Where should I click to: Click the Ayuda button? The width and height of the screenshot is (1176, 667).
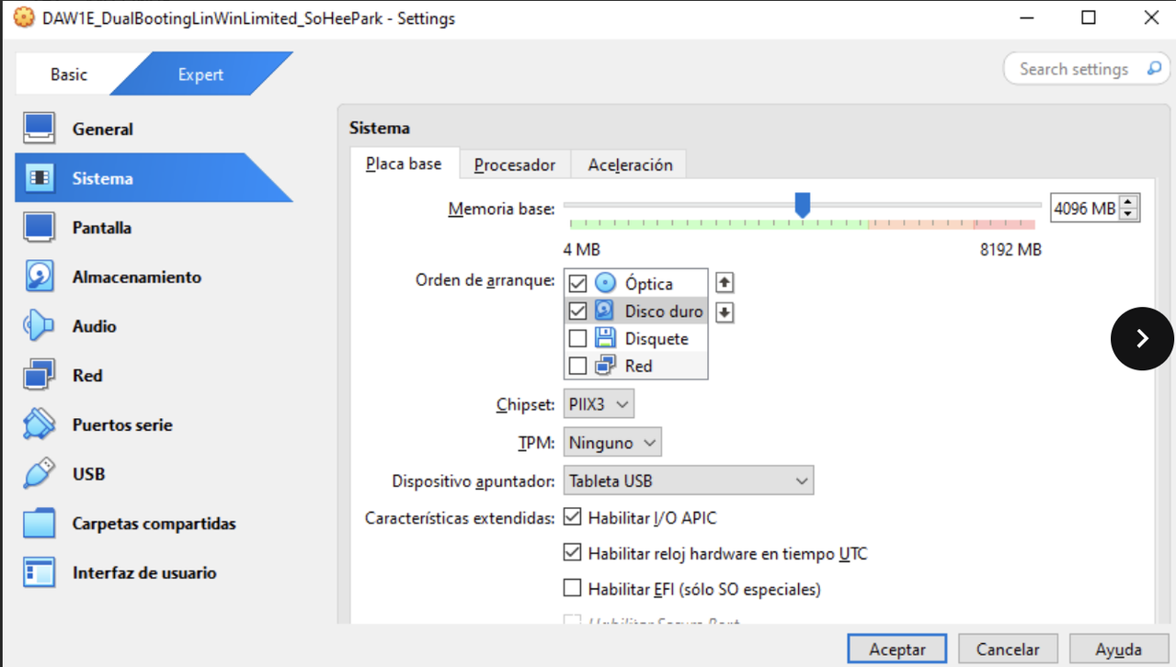tap(1118, 649)
